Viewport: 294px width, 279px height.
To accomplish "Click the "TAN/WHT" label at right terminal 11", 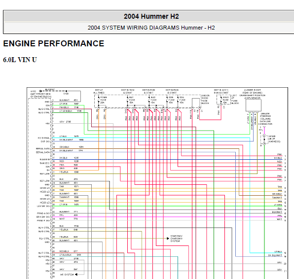I will 277,198.
